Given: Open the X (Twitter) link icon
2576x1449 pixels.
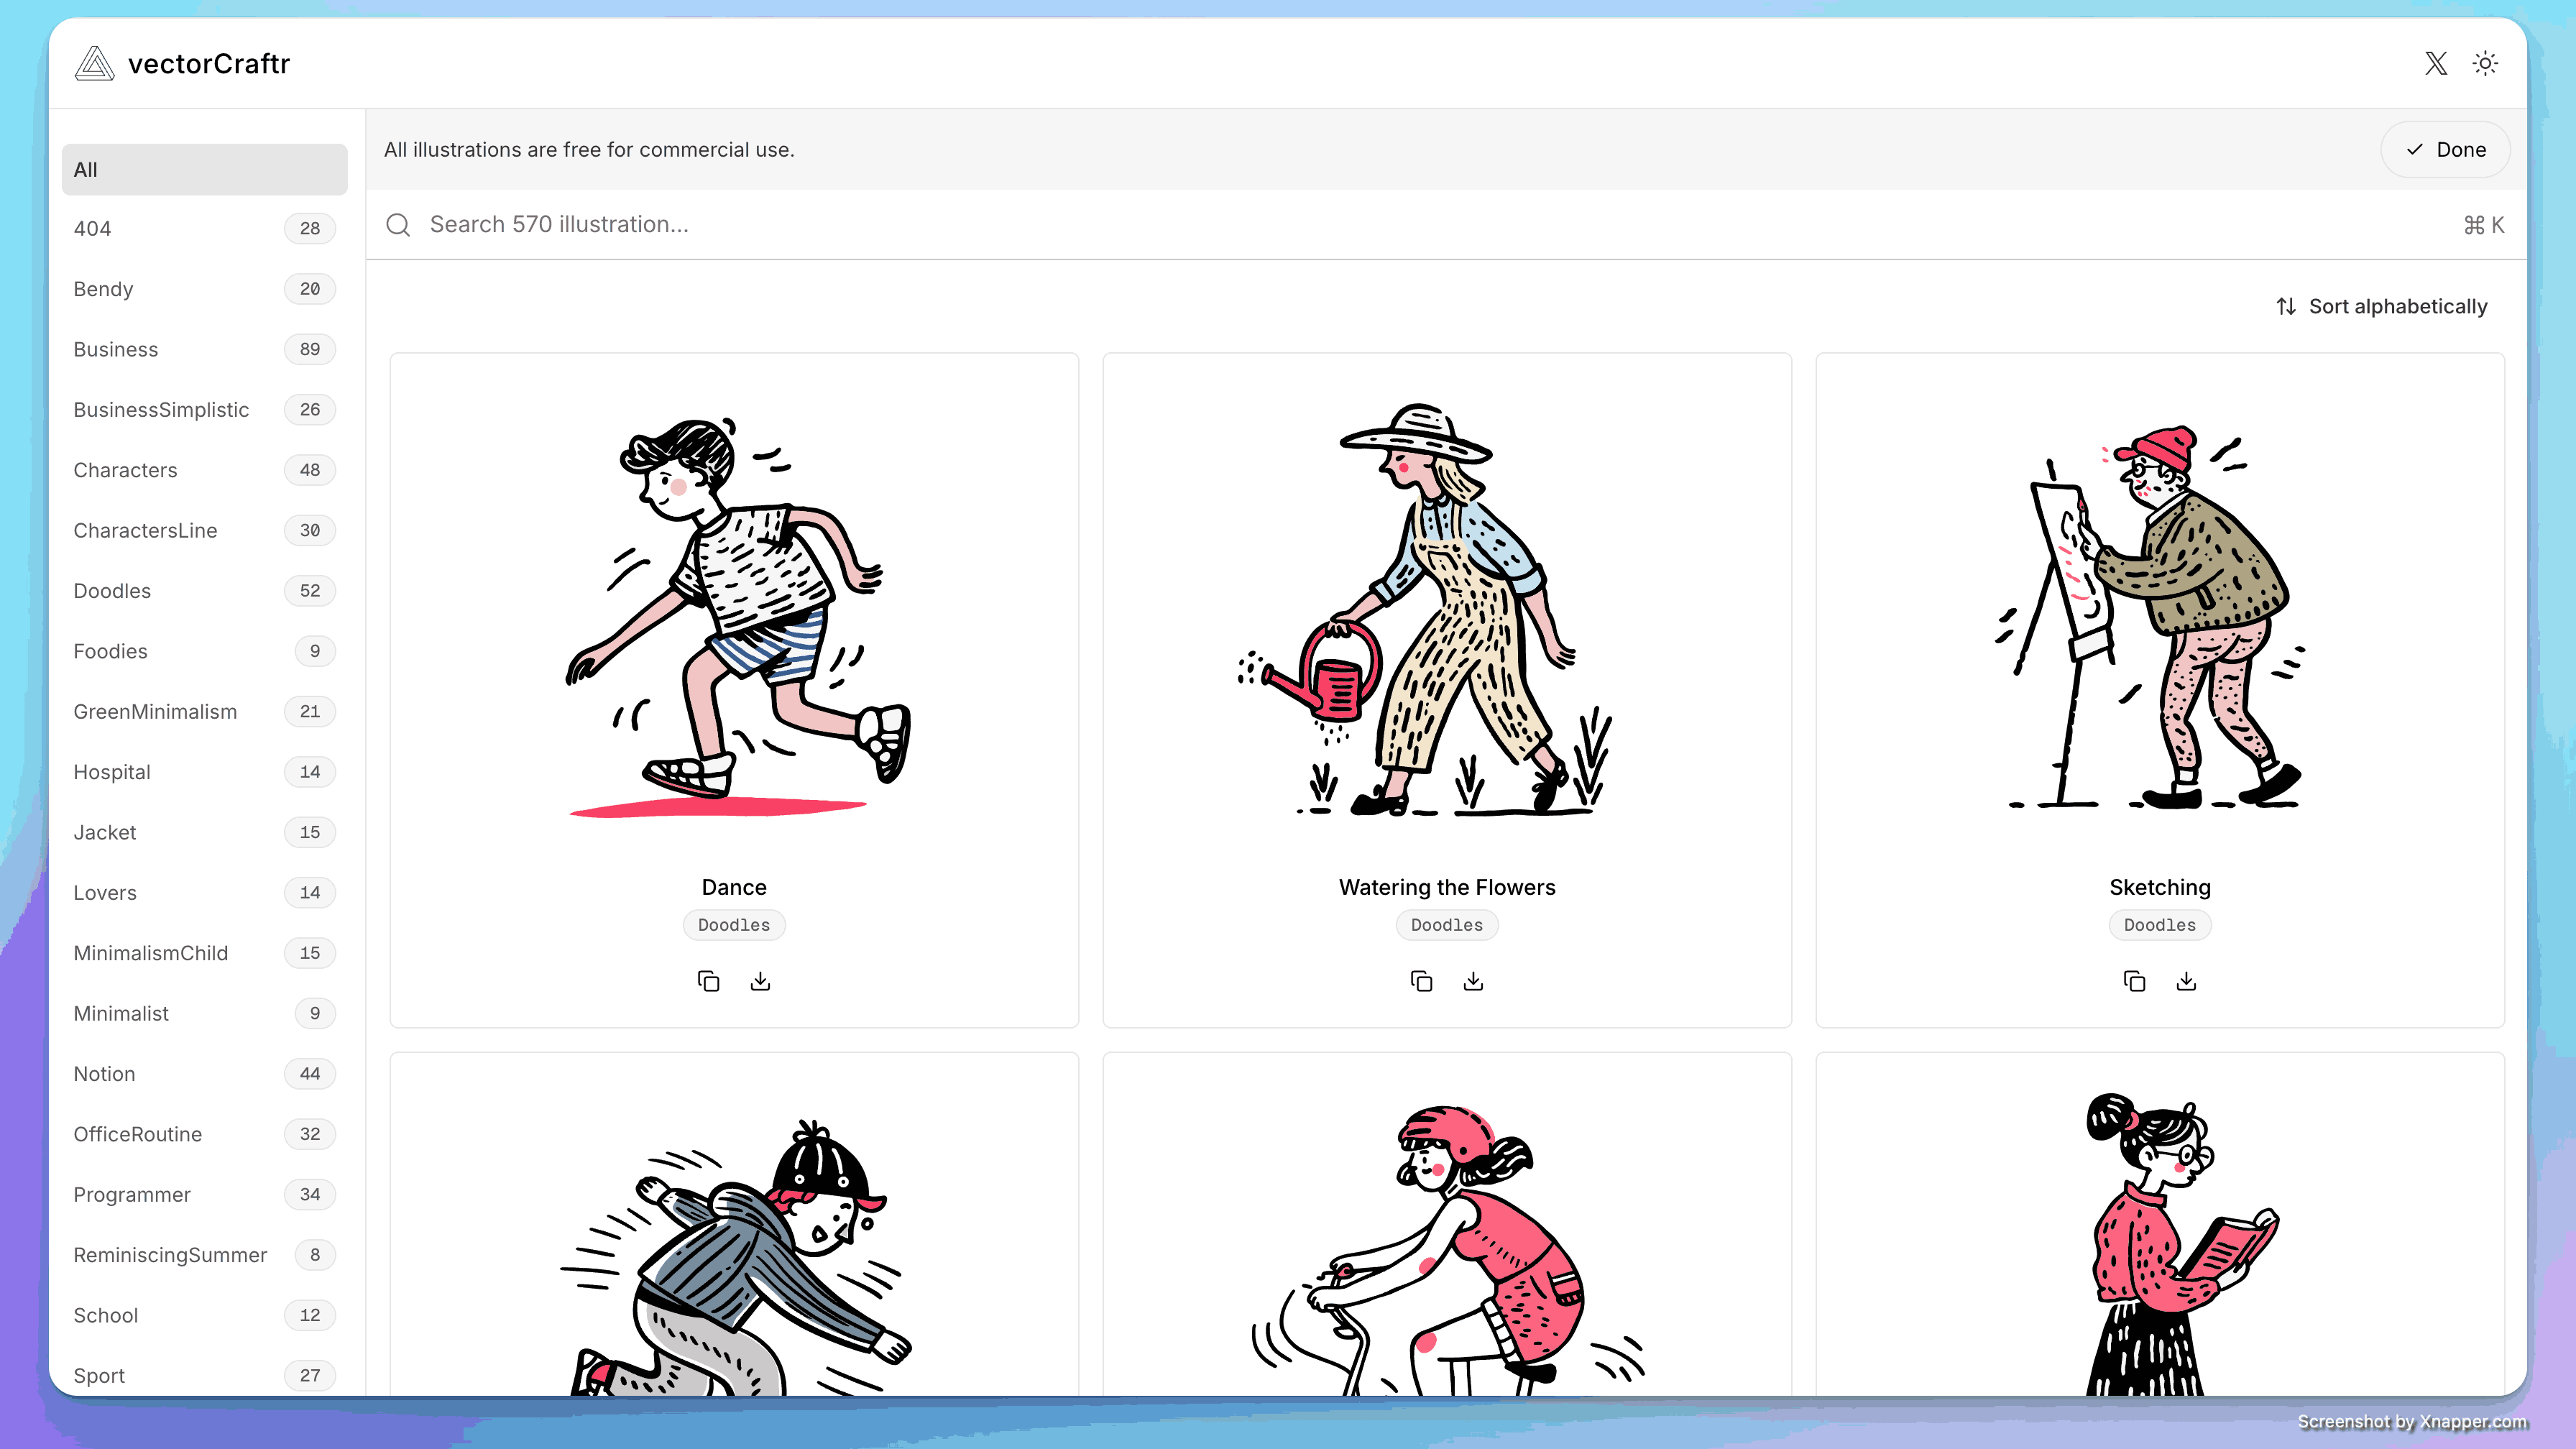Looking at the screenshot, I should (2436, 64).
